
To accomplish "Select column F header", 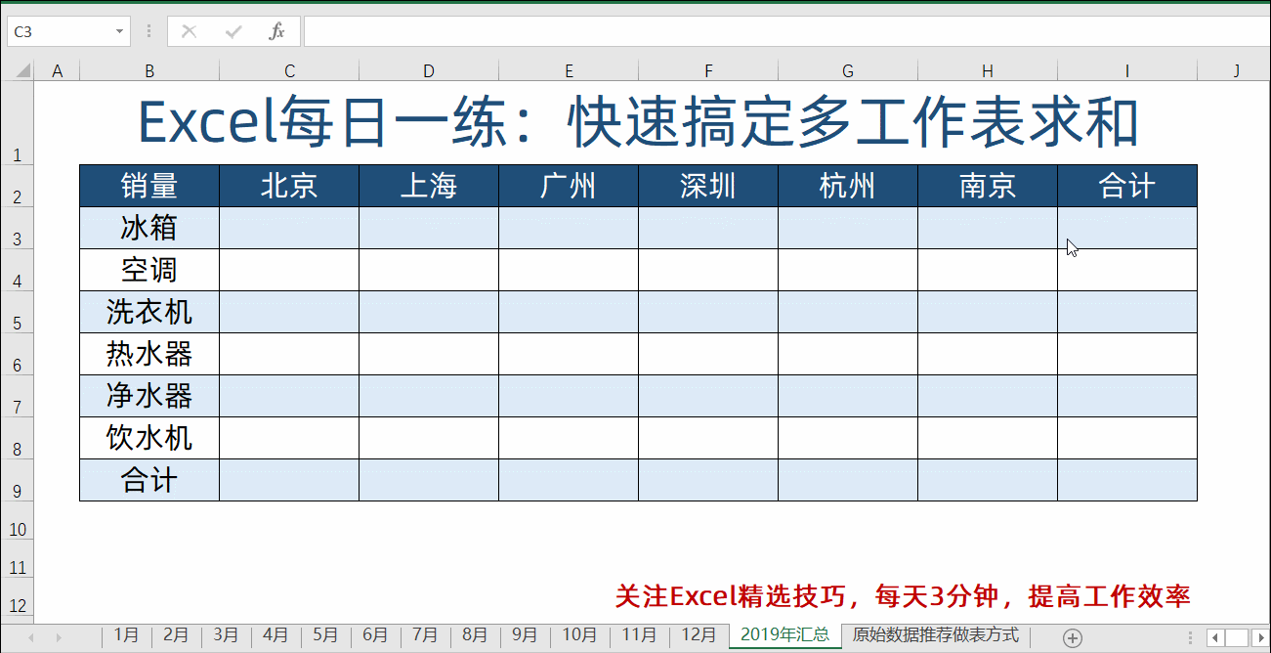I will (708, 70).
